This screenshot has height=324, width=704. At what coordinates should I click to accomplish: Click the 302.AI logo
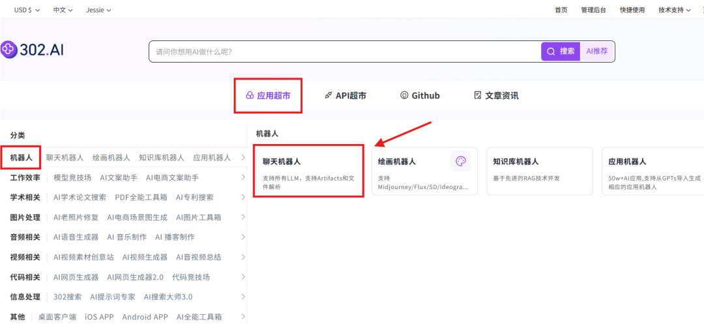coord(32,50)
